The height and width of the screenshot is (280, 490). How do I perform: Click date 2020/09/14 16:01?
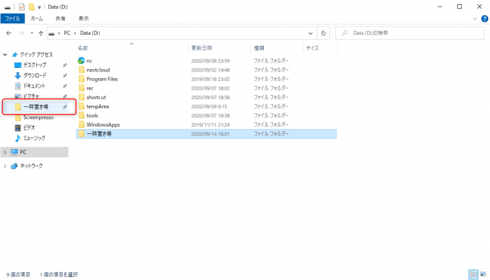[210, 134]
